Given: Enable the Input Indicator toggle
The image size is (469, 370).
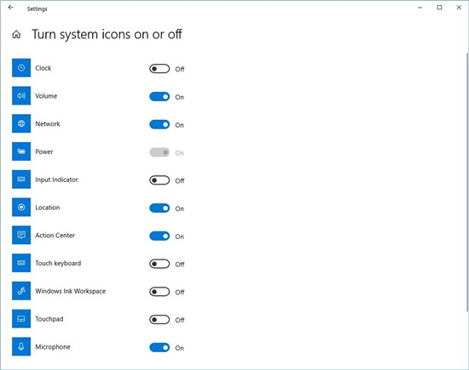Looking at the screenshot, I should click(159, 180).
